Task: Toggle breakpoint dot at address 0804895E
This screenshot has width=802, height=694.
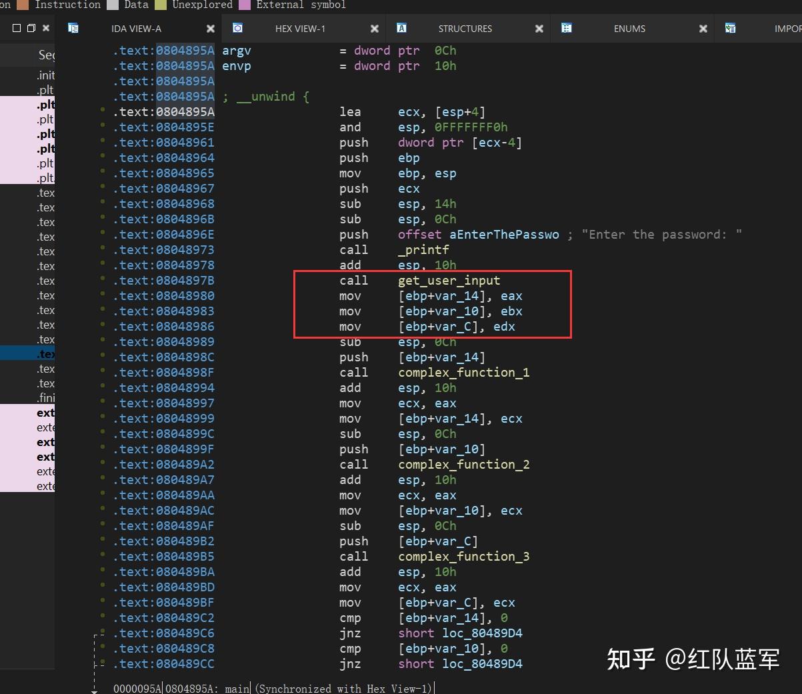Action: pyautogui.click(x=102, y=124)
